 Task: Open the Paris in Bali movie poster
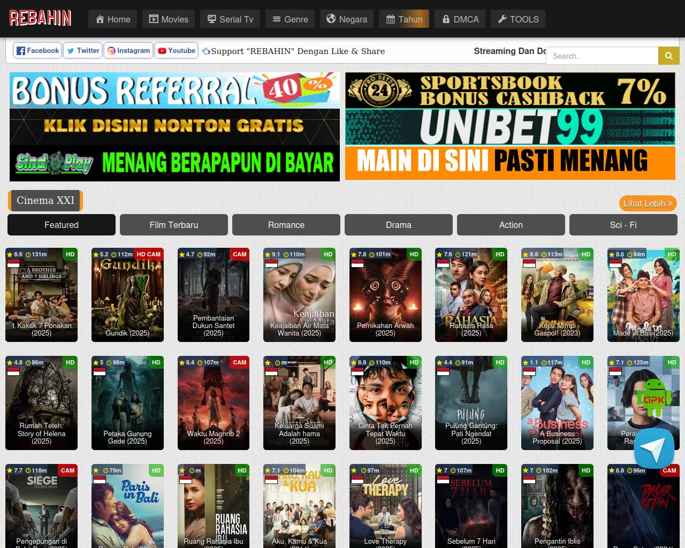pyautogui.click(x=127, y=506)
